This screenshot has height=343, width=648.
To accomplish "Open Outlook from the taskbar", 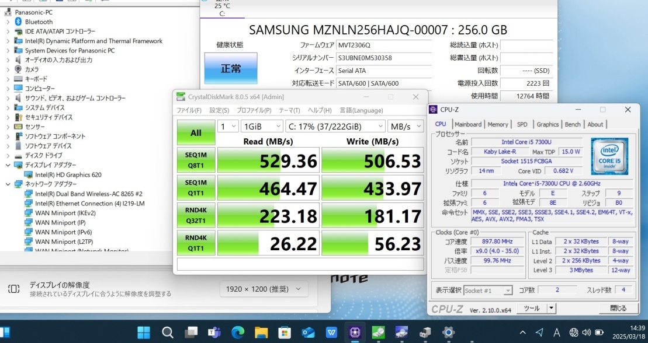I will [x=308, y=332].
